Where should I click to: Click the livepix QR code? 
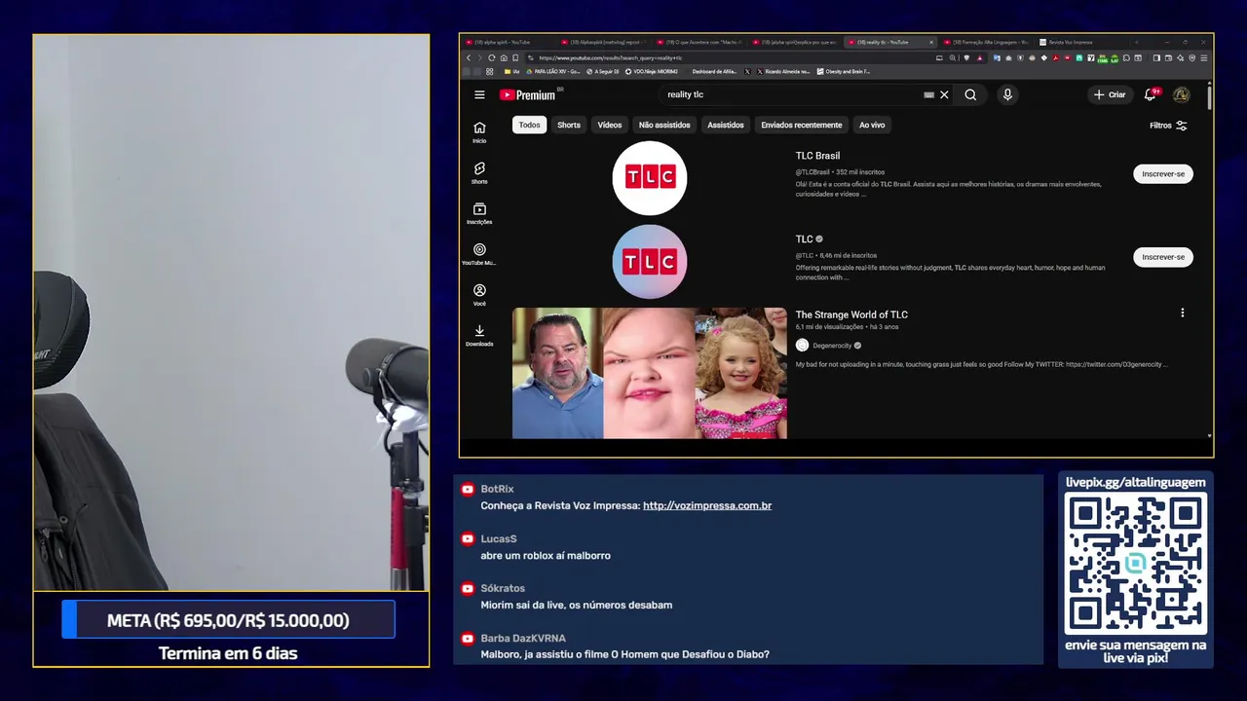coord(1136,564)
